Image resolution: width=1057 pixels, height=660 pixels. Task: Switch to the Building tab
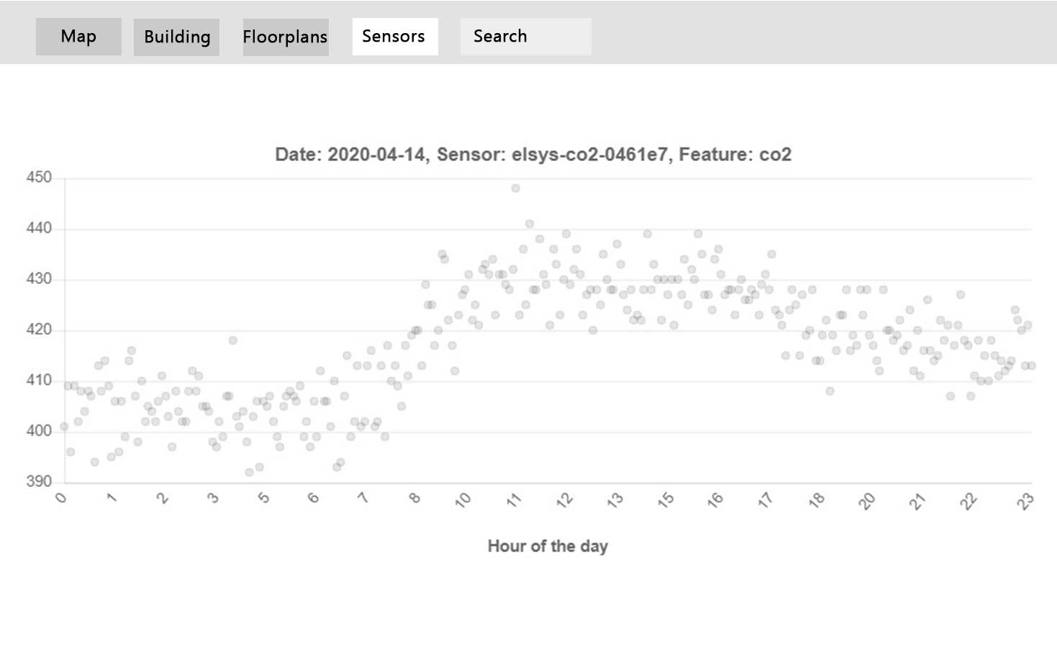click(176, 37)
